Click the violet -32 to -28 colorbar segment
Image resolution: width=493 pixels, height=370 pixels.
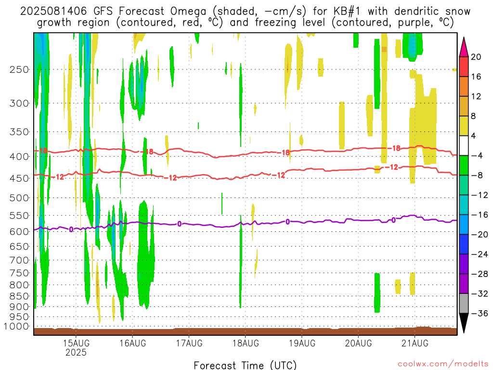464,284
